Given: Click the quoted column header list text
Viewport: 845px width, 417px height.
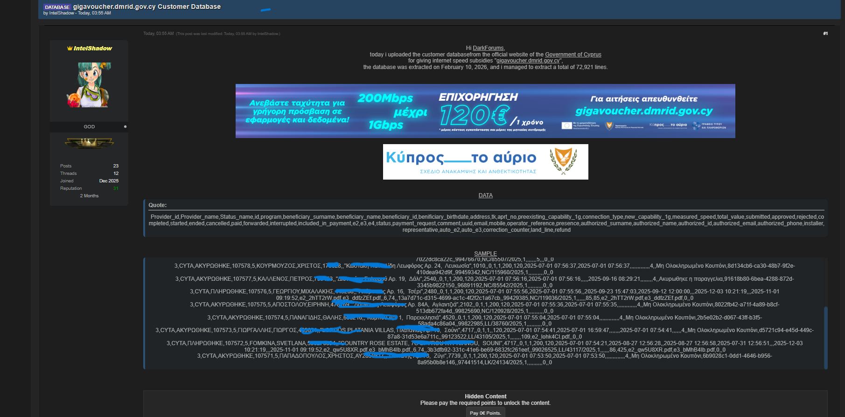Looking at the screenshot, I should pos(486,223).
